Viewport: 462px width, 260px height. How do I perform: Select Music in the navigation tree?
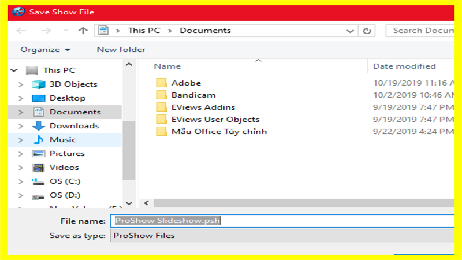(63, 140)
